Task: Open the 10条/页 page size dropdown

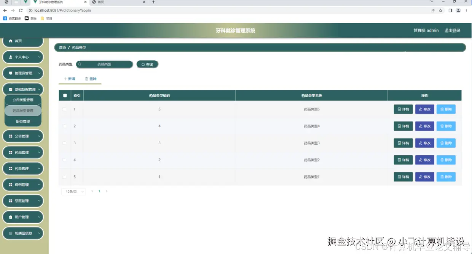Action: [x=73, y=192]
